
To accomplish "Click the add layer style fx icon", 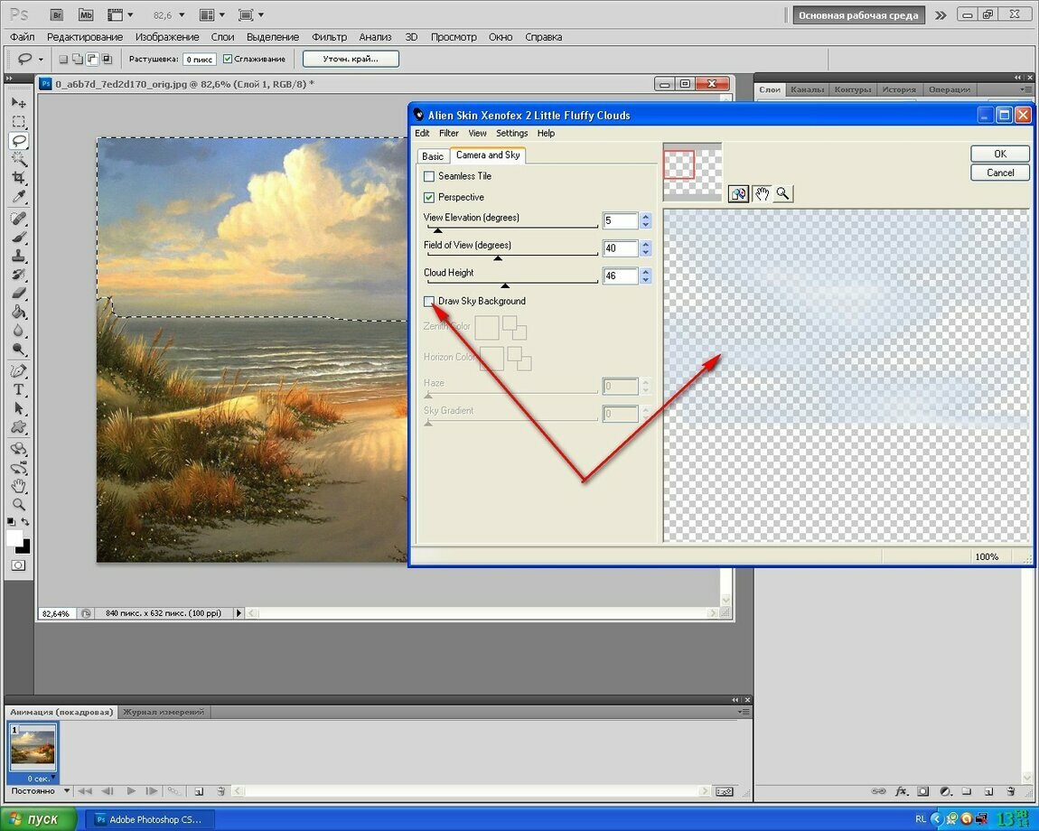I will click(x=901, y=791).
